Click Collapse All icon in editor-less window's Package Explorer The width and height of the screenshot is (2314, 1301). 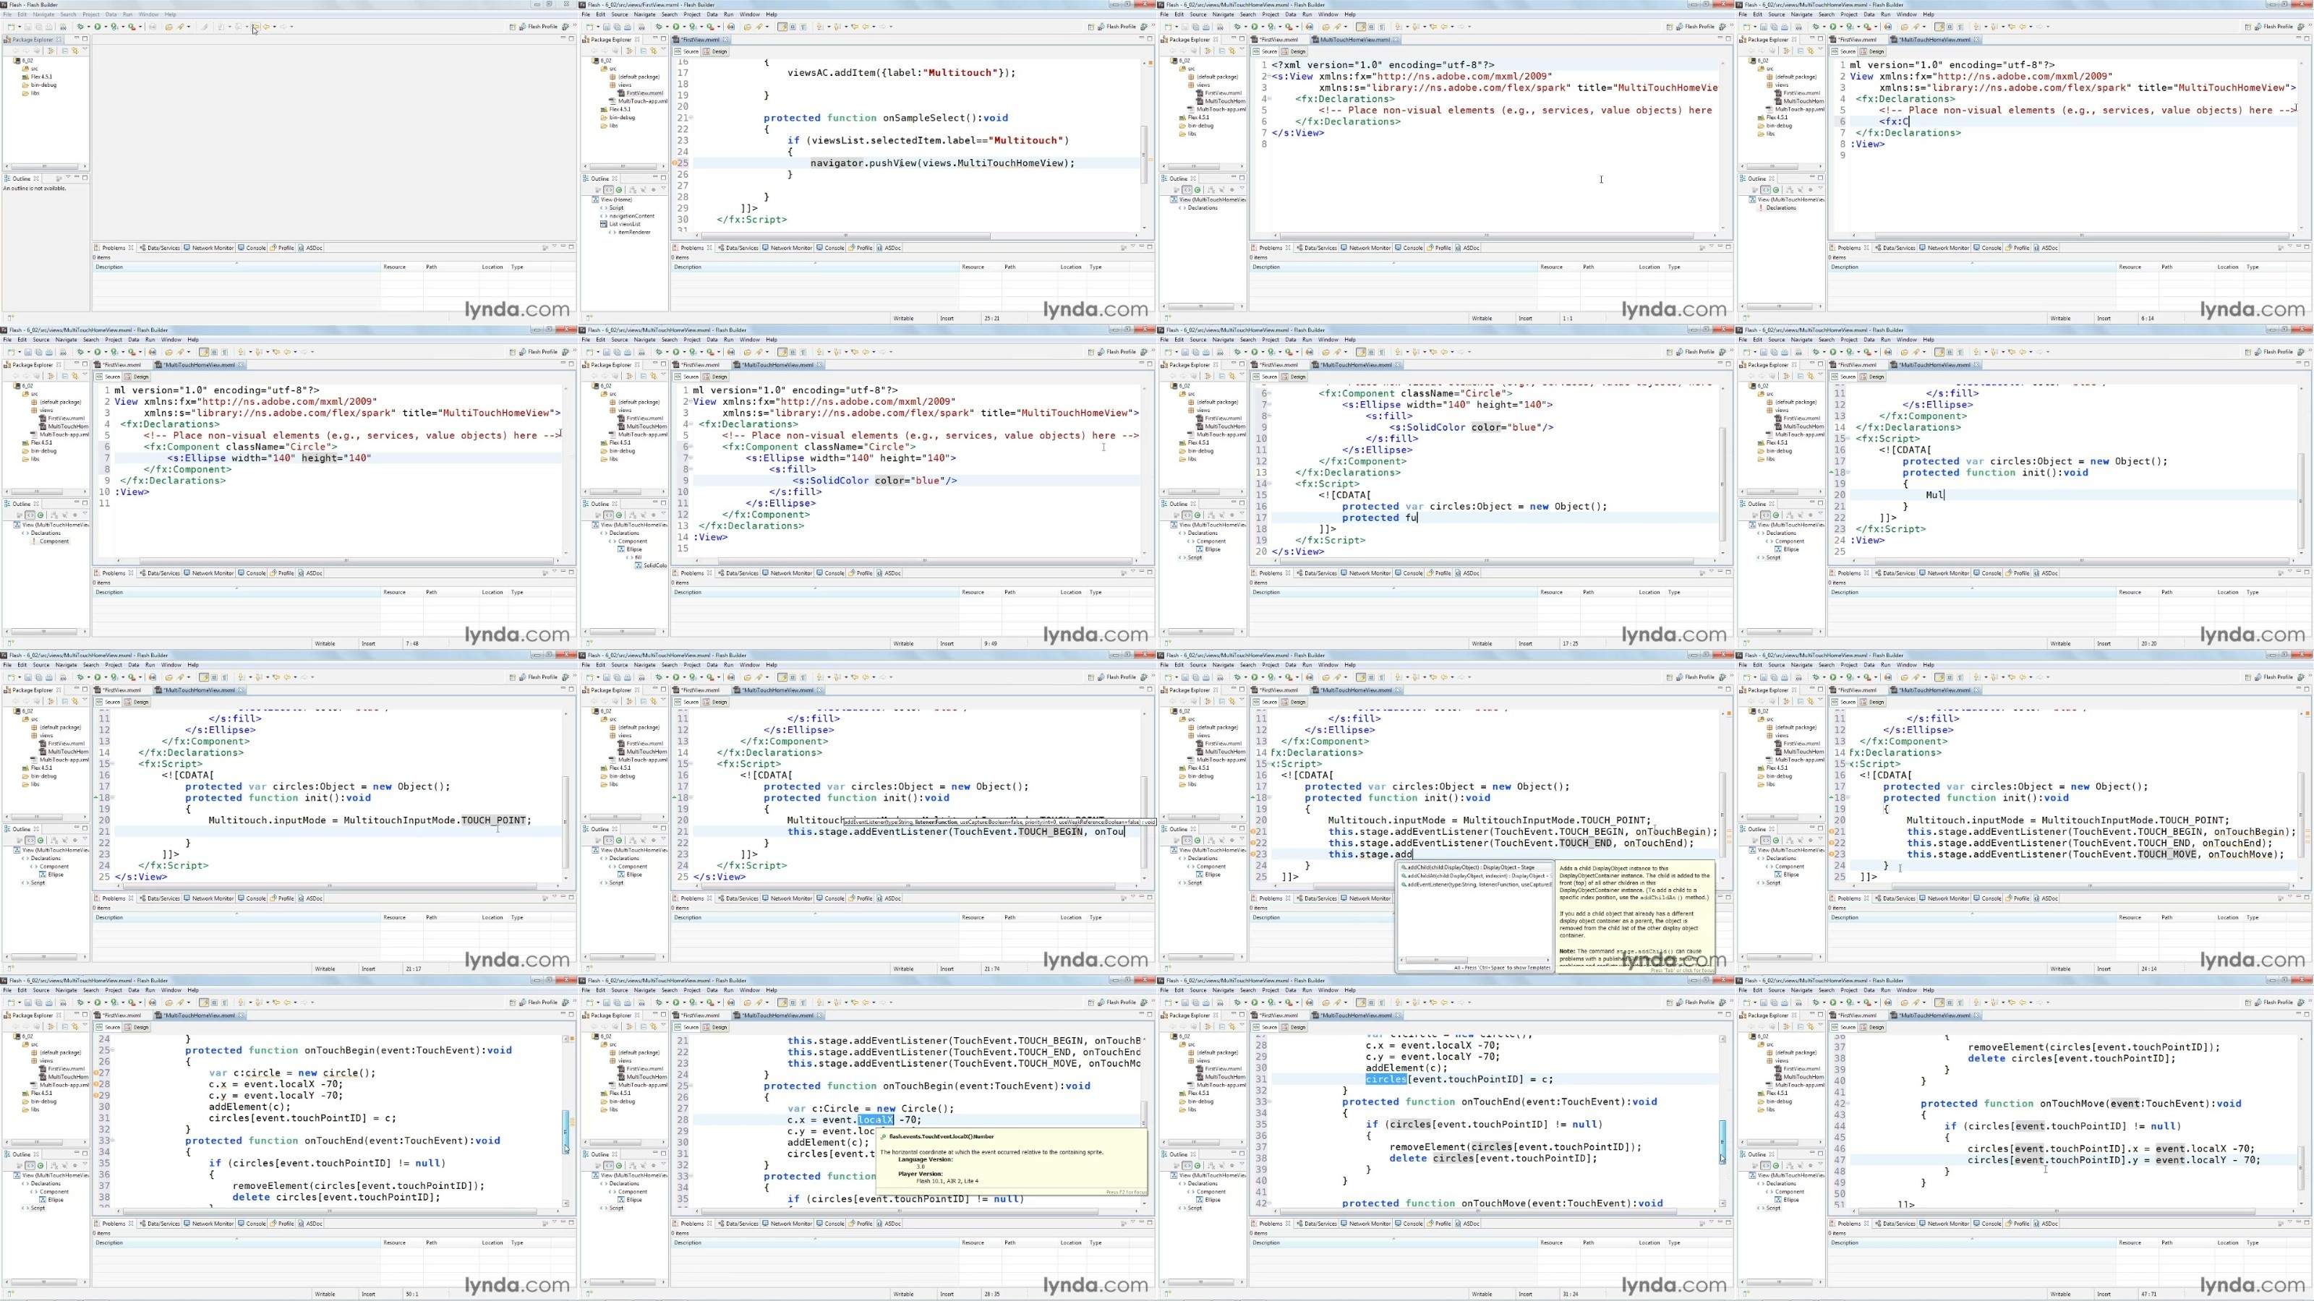(64, 51)
